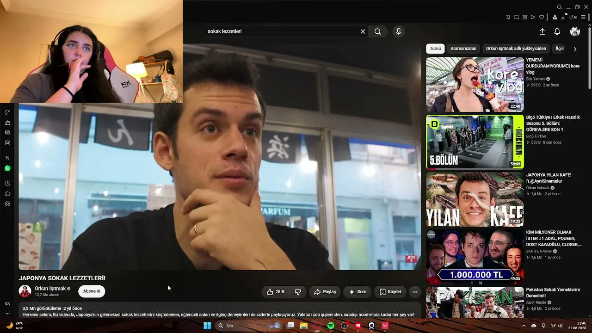
Task: Open the YouTube upload/create icon
Action: (543, 31)
